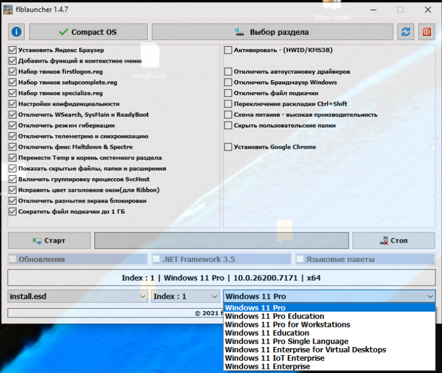
Task: Uncheck Настройки конфиденциальности
Action: pyautogui.click(x=12, y=104)
